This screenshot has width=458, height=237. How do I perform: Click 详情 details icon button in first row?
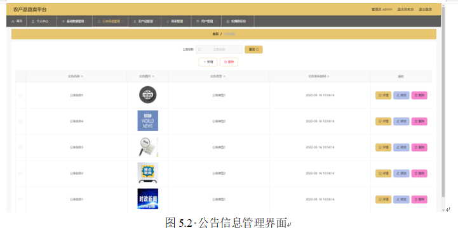(383, 95)
